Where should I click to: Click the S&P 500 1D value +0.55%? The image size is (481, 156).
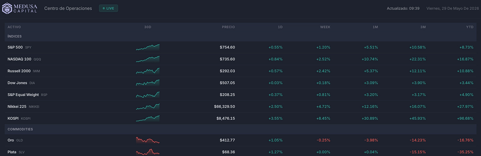(x=276, y=47)
